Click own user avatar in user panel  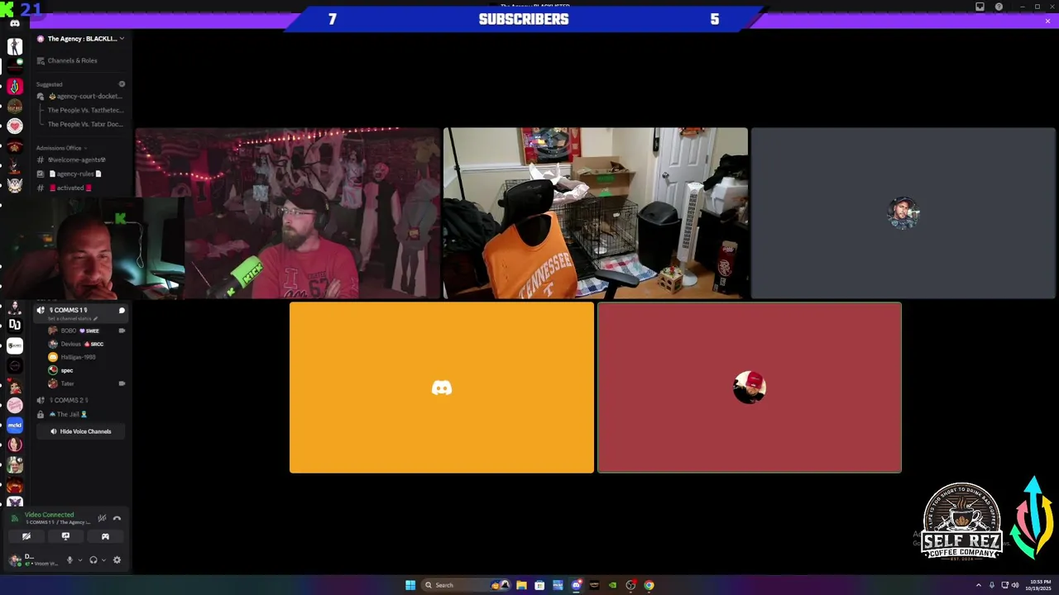(14, 560)
